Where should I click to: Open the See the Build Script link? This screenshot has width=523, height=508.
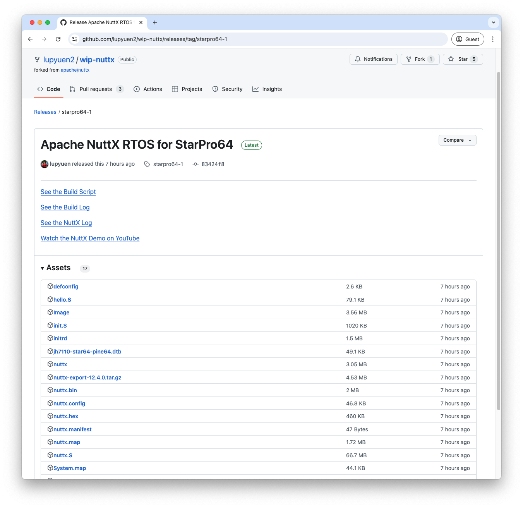[x=68, y=192]
